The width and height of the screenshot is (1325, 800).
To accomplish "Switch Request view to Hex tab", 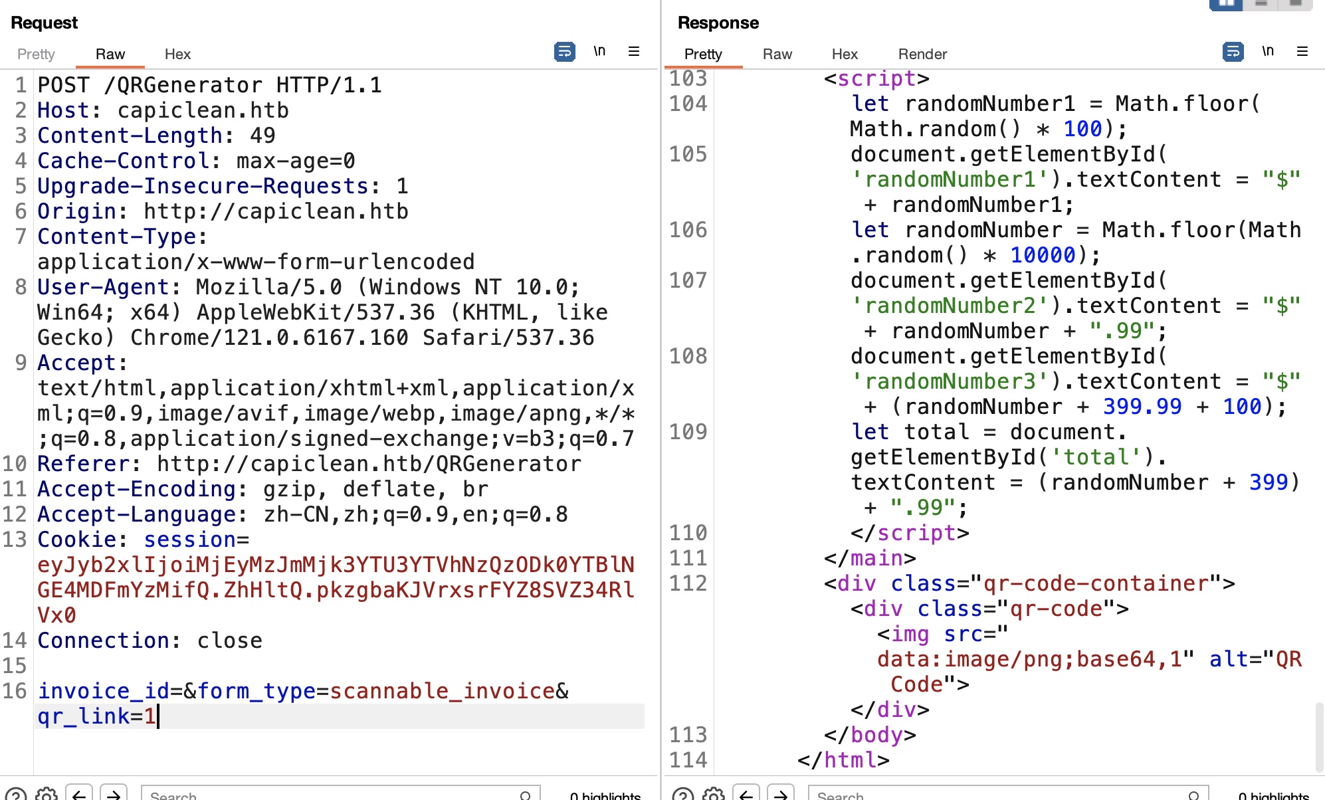I will 177,54.
